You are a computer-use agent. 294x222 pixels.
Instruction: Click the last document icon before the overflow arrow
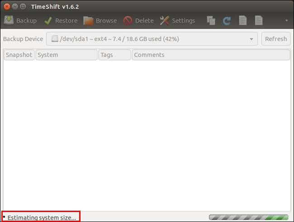259,20
